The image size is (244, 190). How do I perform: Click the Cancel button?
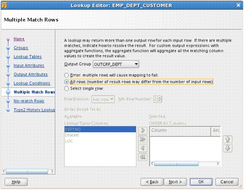click(227, 182)
